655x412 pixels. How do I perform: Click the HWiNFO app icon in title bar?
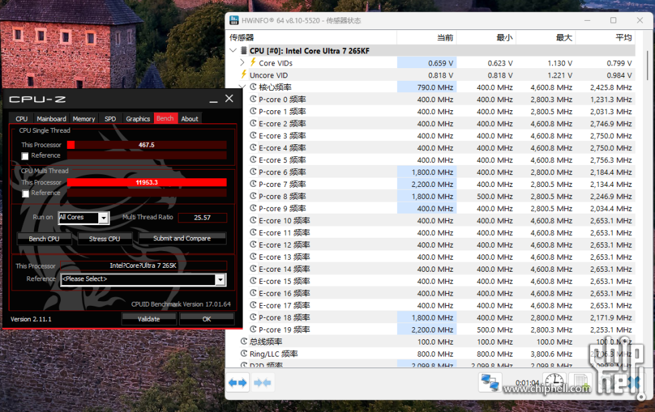point(234,20)
